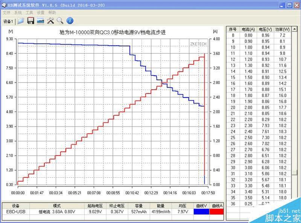
Task: Maximize the EB test software window
Action: point(289,5)
